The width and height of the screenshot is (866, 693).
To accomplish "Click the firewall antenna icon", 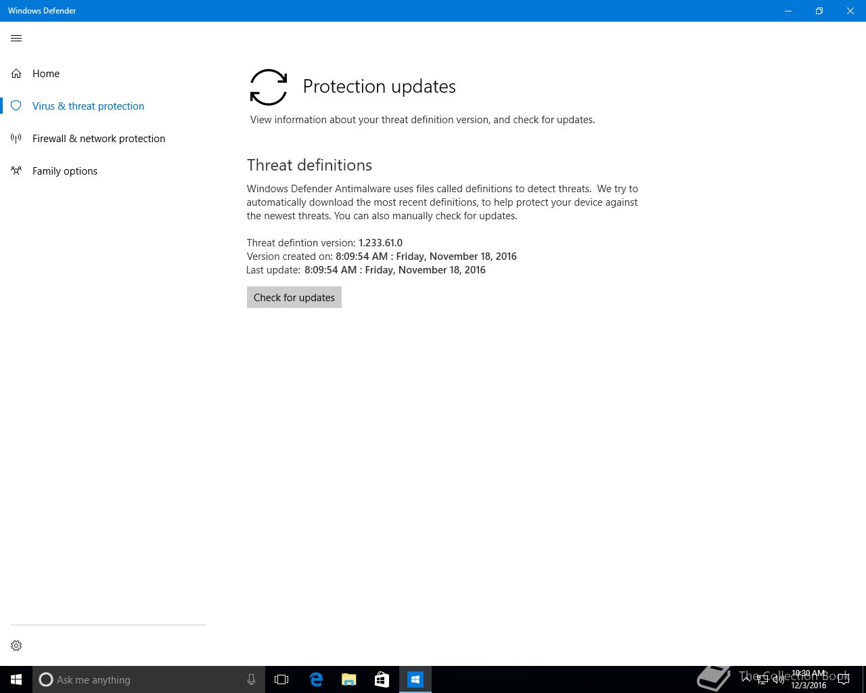I will point(16,138).
